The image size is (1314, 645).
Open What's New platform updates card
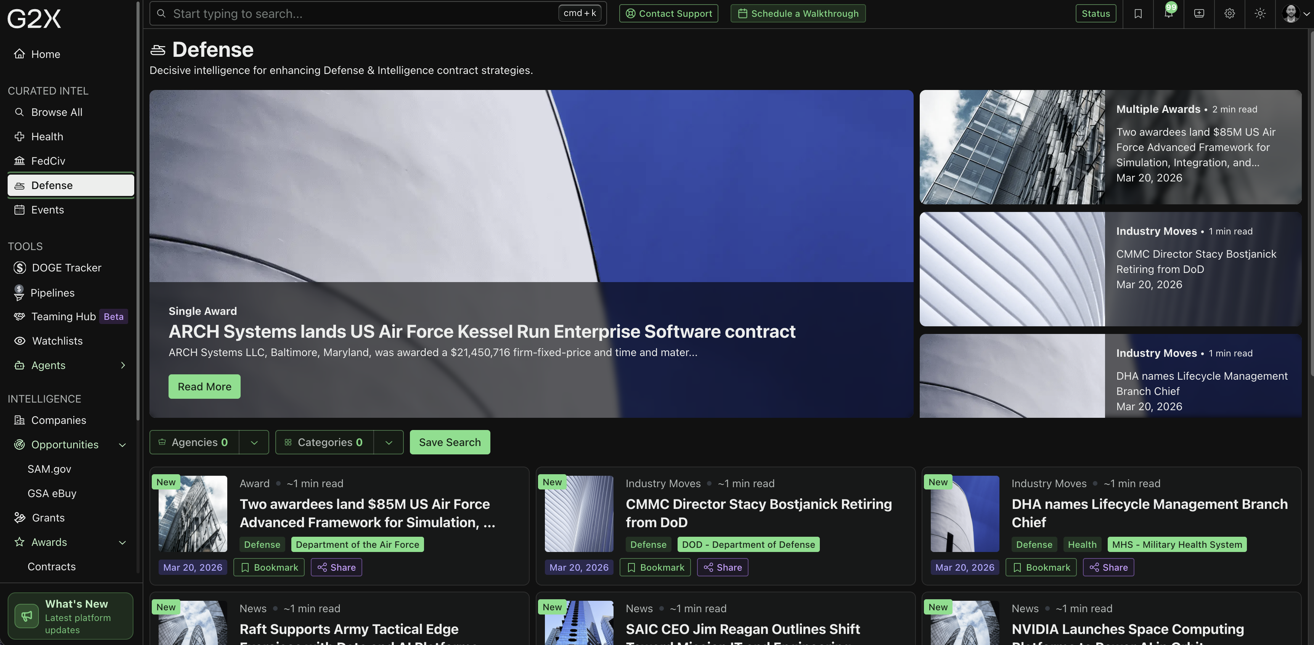click(71, 616)
